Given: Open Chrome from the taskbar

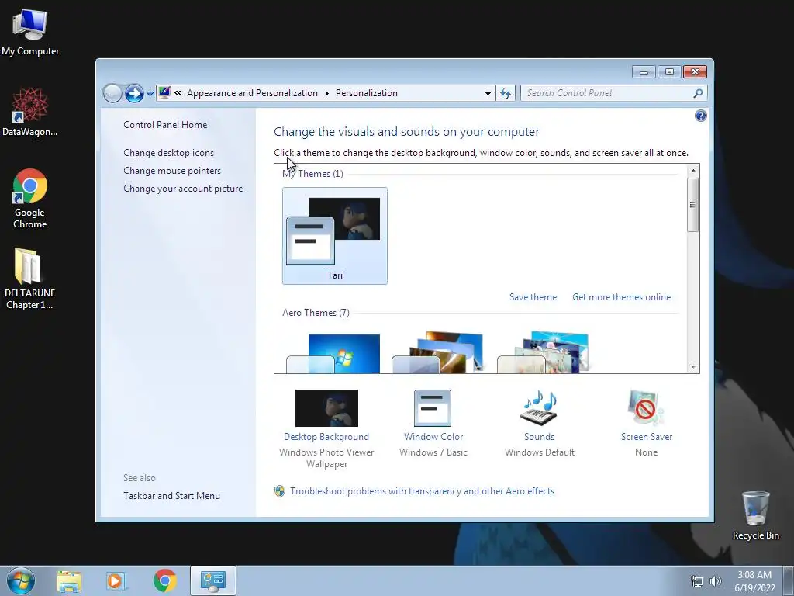Looking at the screenshot, I should tap(164, 580).
